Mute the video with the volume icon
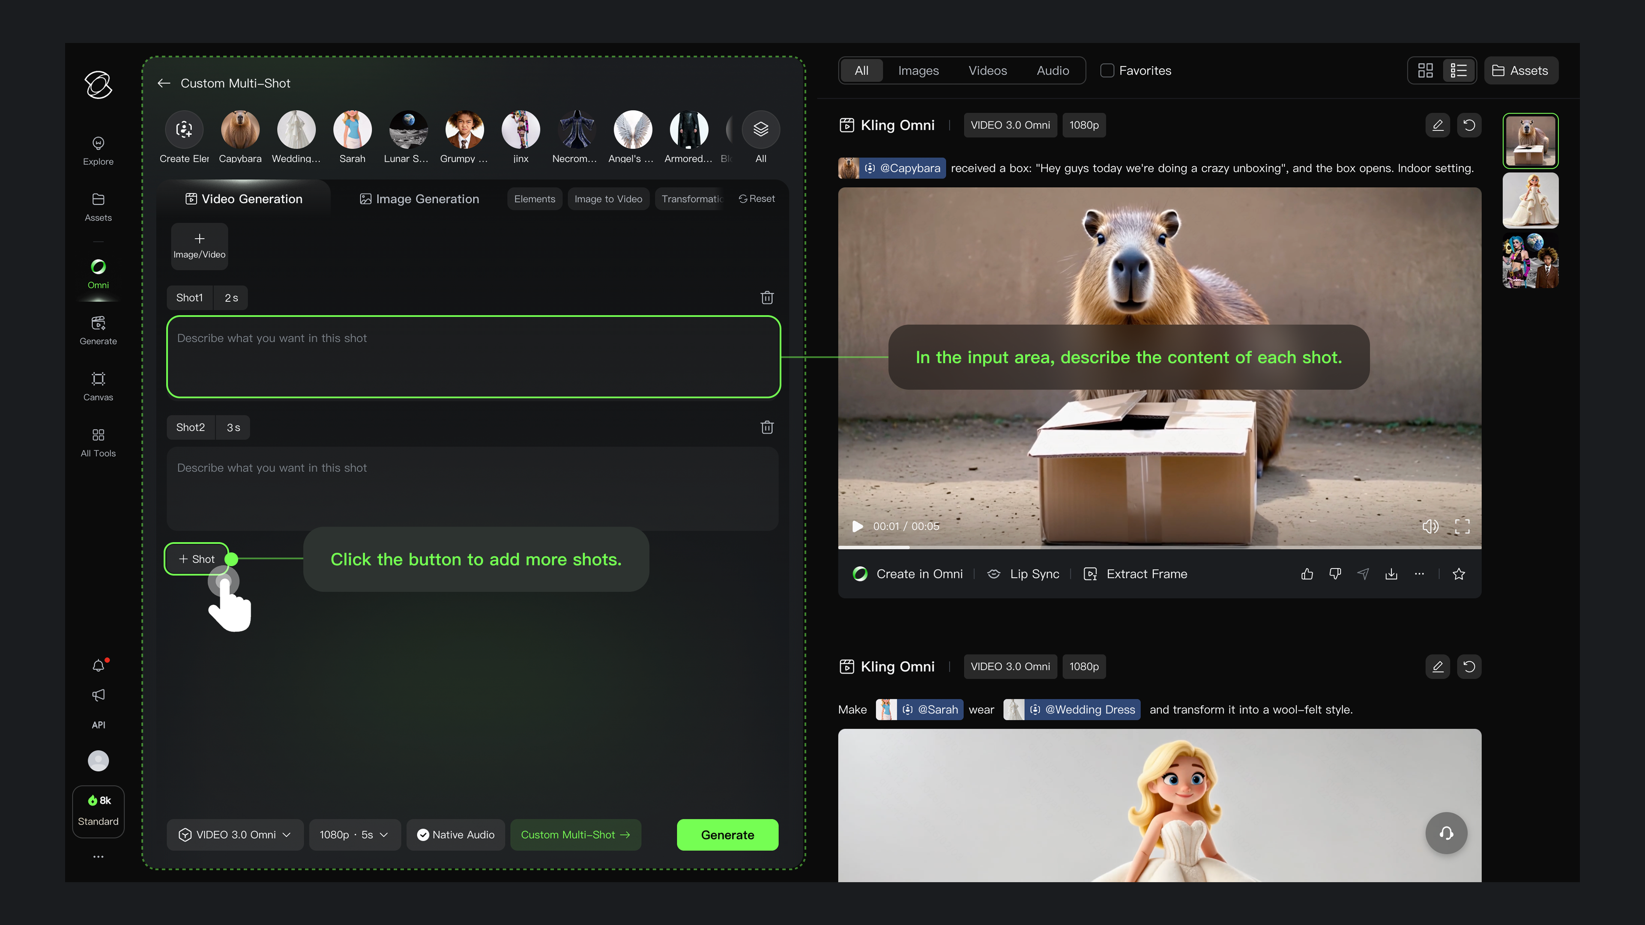1645x925 pixels. [x=1430, y=526]
